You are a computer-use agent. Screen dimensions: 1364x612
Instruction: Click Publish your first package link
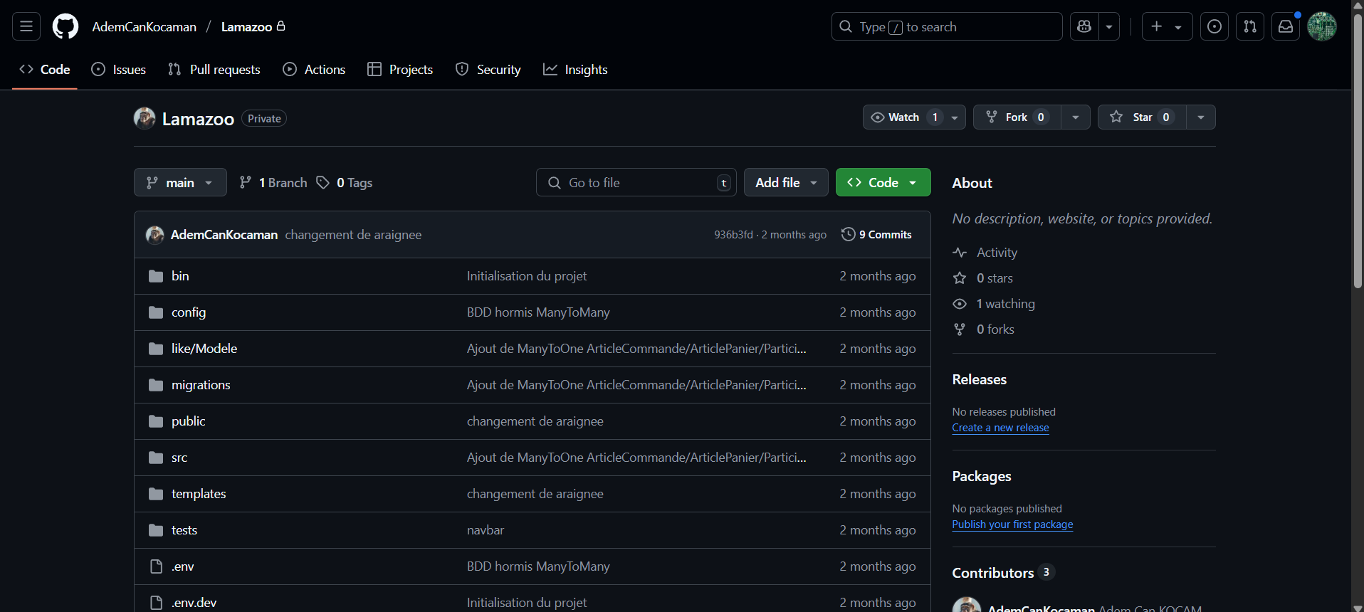click(1012, 524)
